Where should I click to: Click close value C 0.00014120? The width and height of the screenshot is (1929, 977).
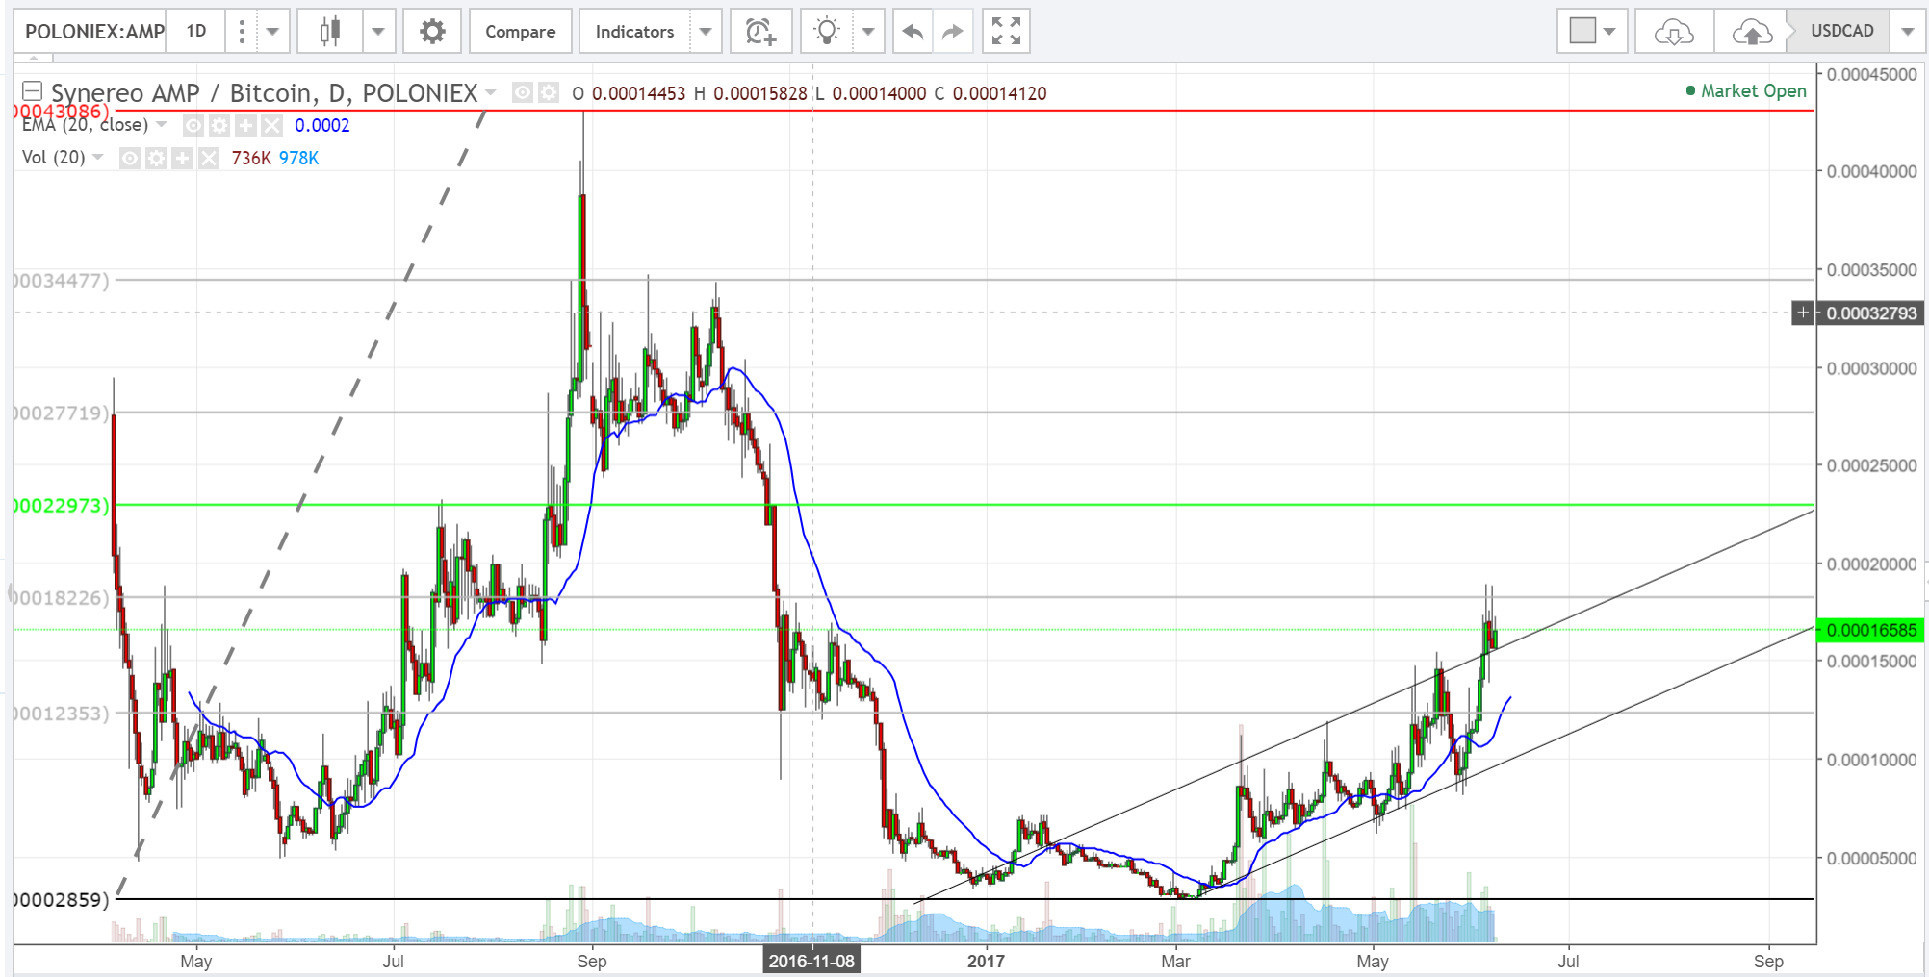point(990,93)
